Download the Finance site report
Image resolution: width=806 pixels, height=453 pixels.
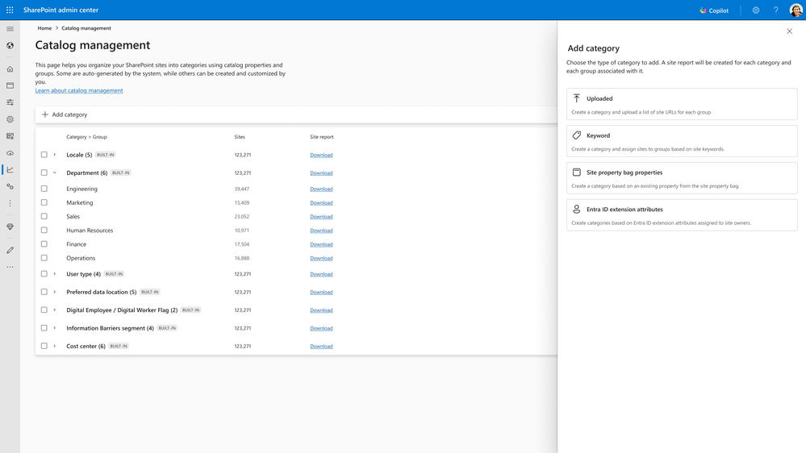(x=321, y=244)
